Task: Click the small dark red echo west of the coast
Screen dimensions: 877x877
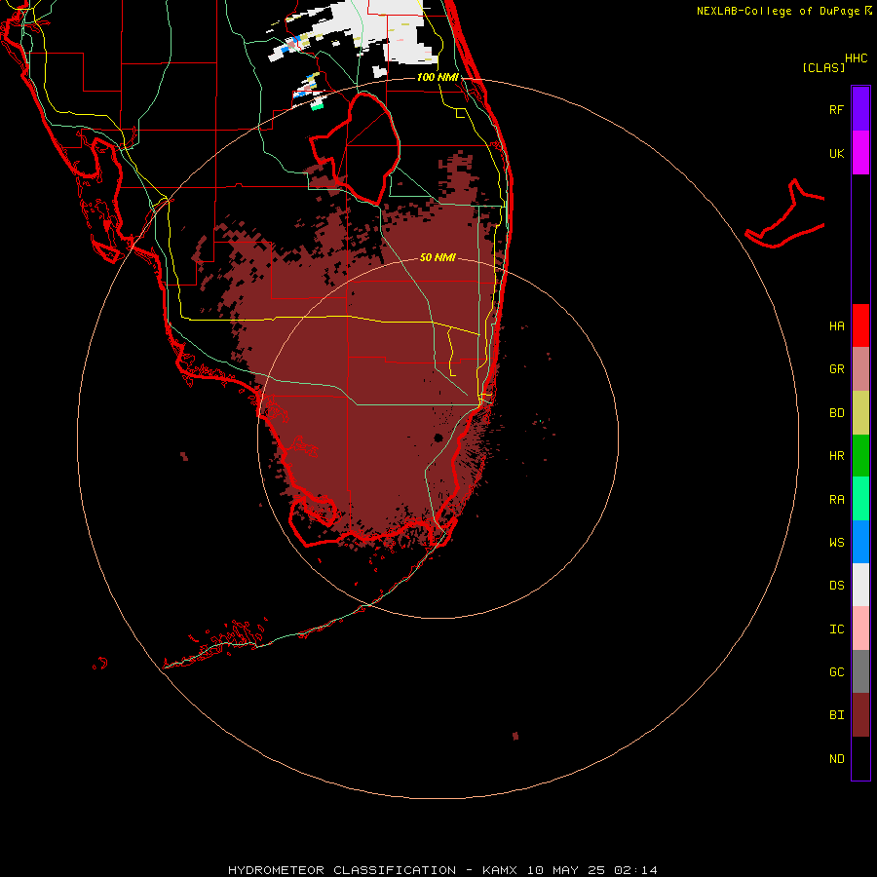Action: click(184, 456)
